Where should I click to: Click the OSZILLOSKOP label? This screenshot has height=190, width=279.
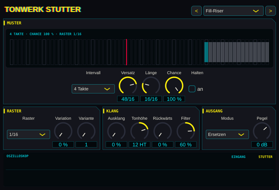coord(17,156)
